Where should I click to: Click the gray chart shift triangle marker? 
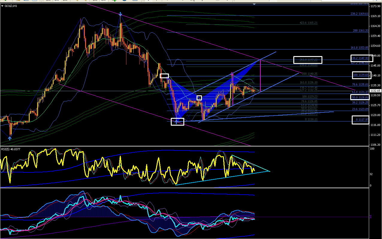(254, 4)
